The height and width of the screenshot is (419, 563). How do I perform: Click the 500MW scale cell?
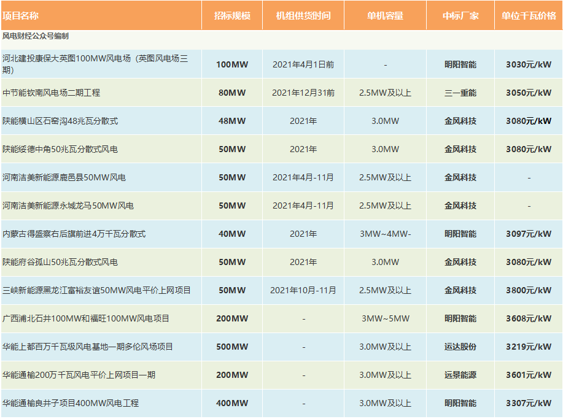[x=232, y=347]
